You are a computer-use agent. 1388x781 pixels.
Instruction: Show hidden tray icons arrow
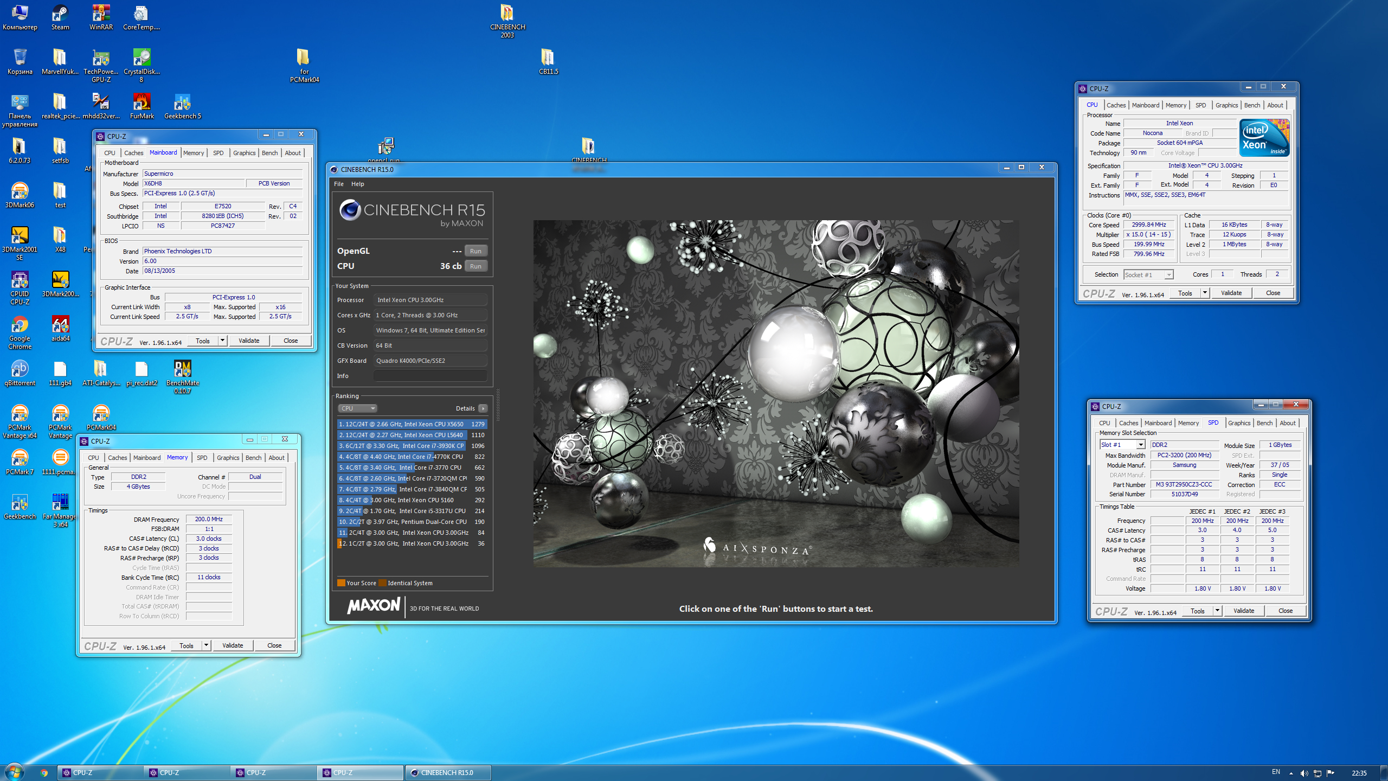pyautogui.click(x=1291, y=773)
